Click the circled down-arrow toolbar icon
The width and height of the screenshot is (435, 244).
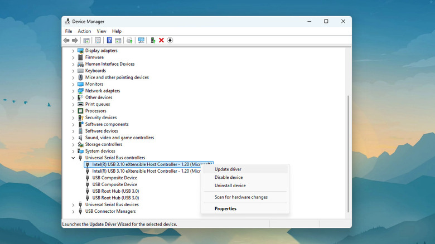(x=170, y=40)
